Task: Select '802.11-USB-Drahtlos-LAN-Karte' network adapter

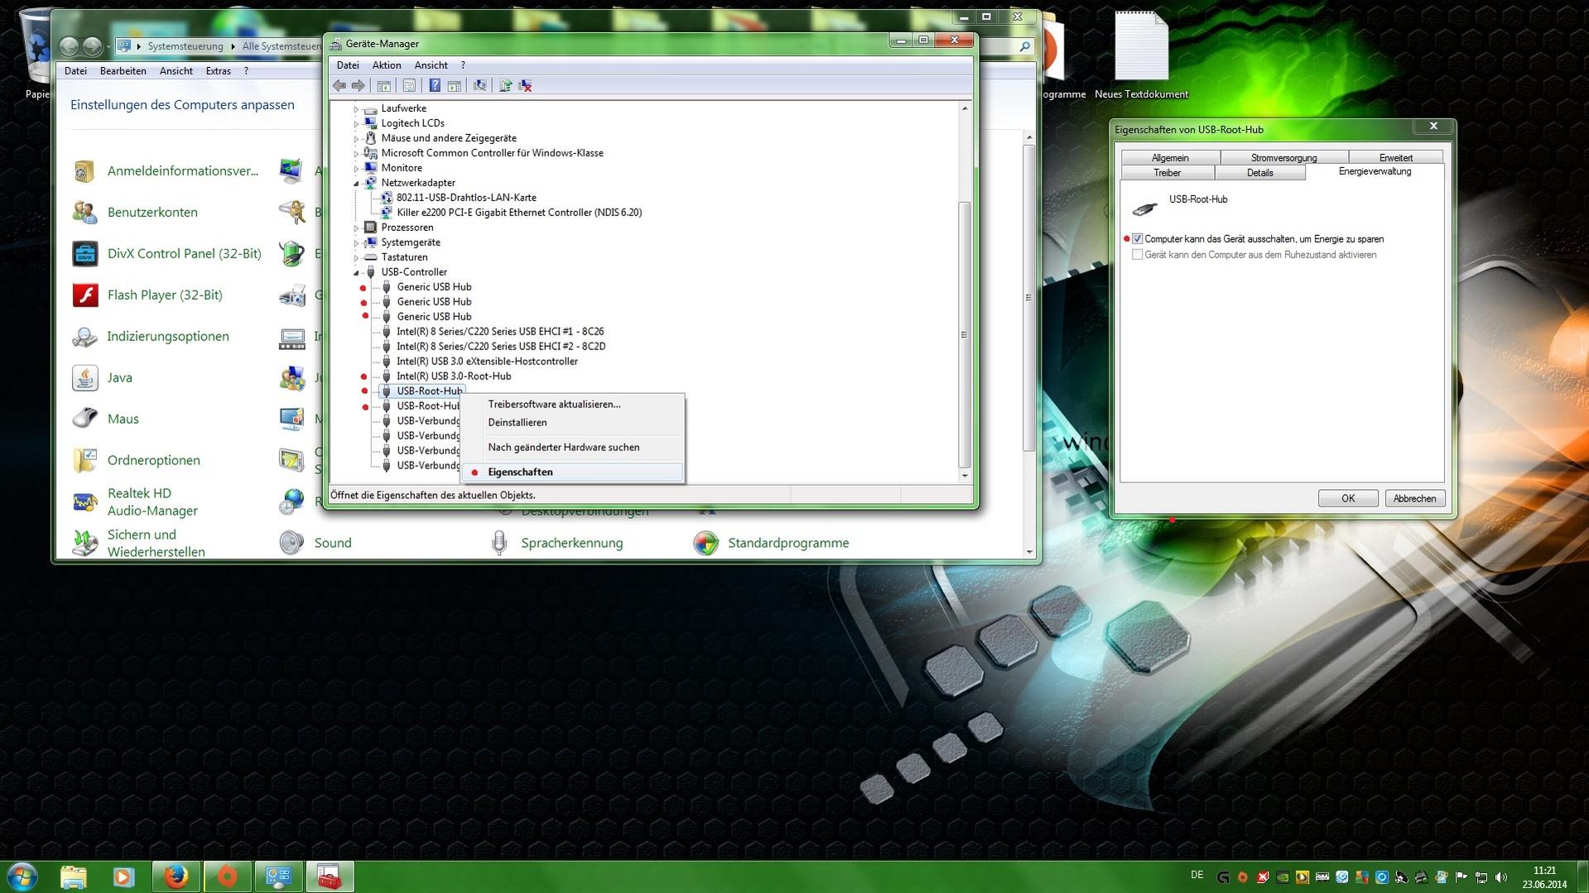Action: pyautogui.click(x=466, y=198)
